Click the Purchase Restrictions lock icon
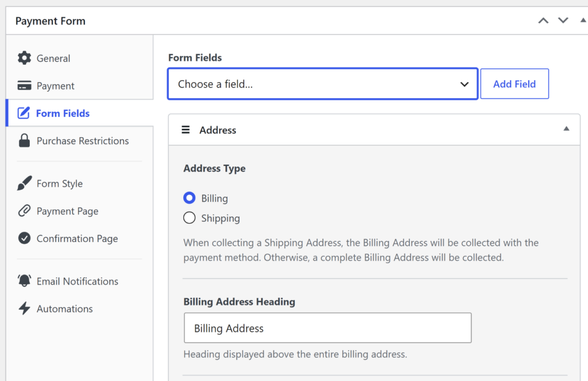Screen dimensions: 588x381 point(24,141)
